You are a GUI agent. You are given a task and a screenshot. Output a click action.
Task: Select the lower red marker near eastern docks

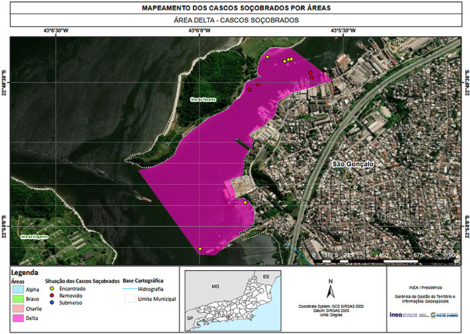click(x=312, y=78)
